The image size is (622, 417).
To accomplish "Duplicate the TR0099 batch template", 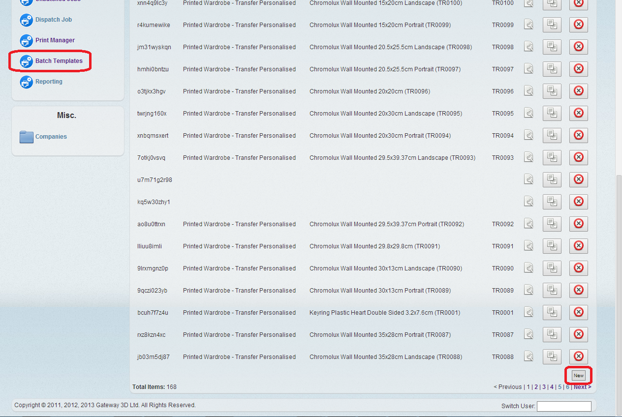I will tap(552, 25).
